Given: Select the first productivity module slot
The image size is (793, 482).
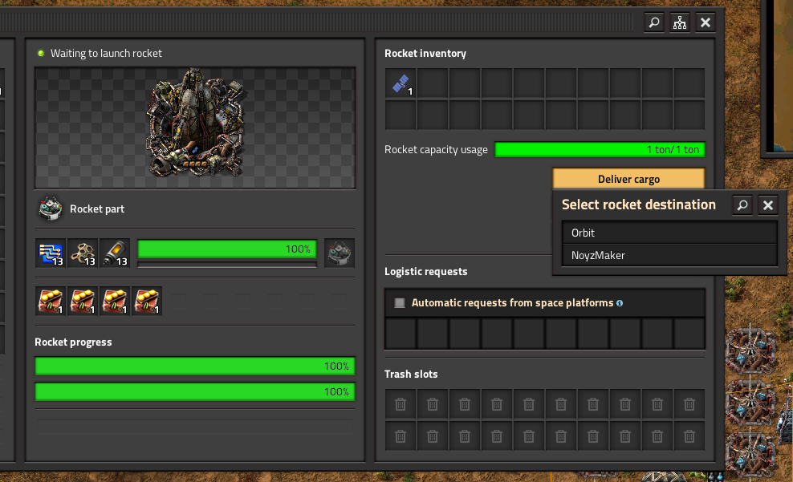Looking at the screenshot, I should click(x=51, y=302).
